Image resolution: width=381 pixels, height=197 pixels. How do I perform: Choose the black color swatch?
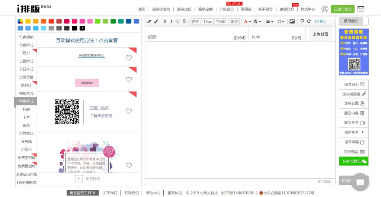[74, 28]
